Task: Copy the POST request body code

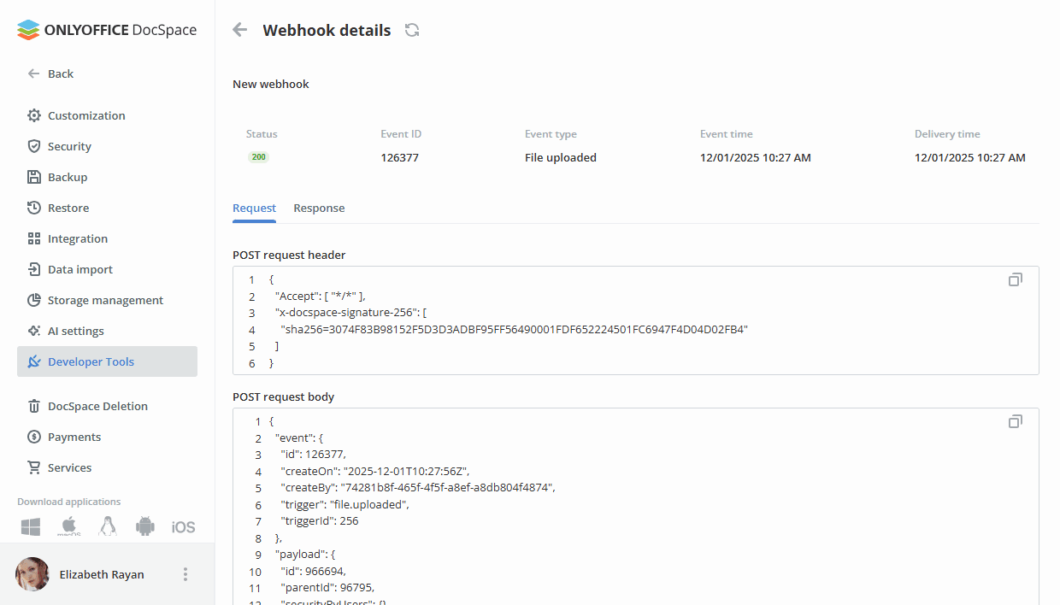Action: tap(1015, 421)
